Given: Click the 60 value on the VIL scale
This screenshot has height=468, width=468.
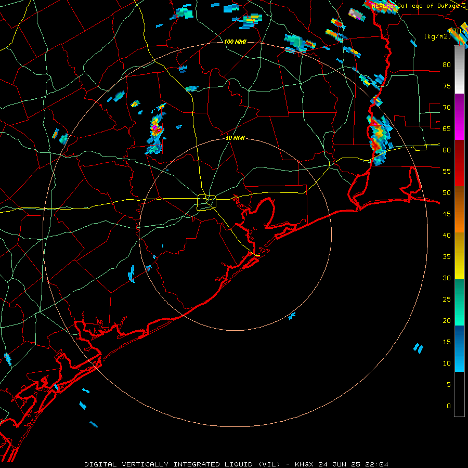Looking at the screenshot, I should pyautogui.click(x=447, y=150).
